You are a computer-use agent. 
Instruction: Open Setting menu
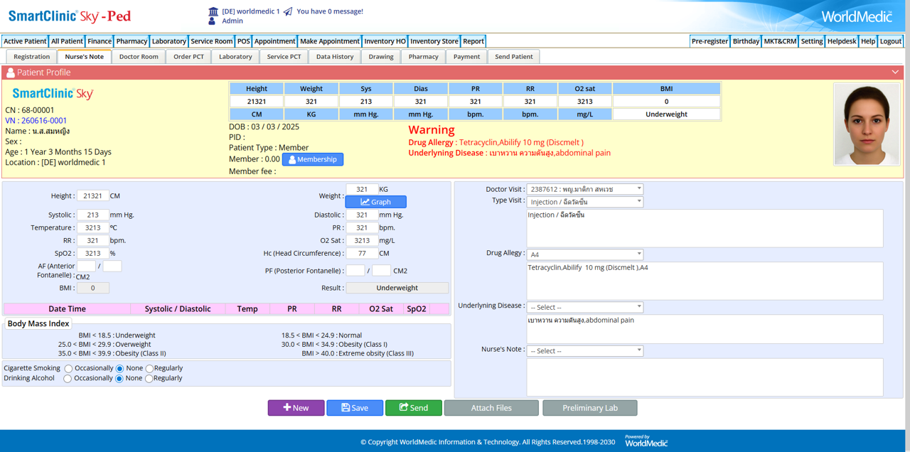(x=812, y=41)
